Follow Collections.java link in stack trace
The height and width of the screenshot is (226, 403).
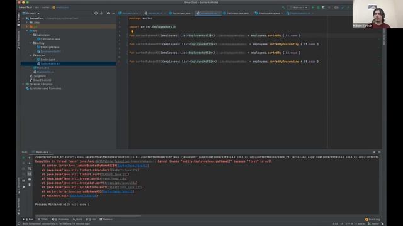pyautogui.click(x=125, y=187)
